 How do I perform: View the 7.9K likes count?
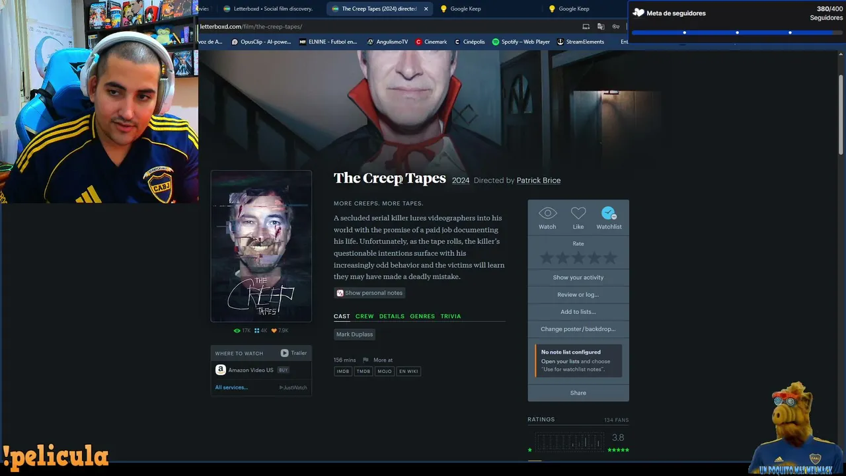point(280,331)
